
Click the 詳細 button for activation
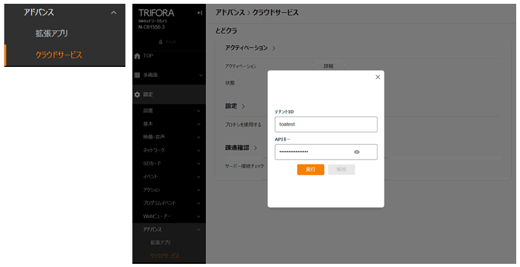click(329, 66)
